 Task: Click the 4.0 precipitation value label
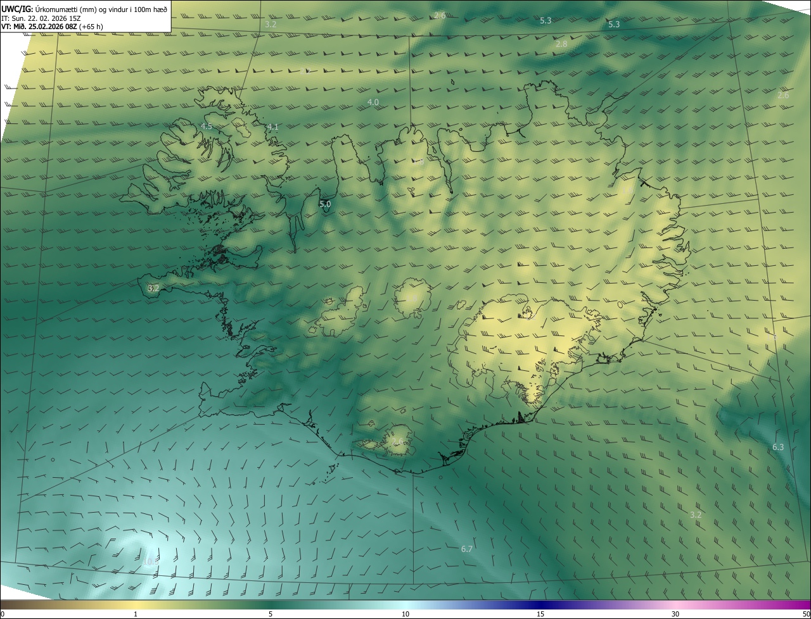pyautogui.click(x=373, y=102)
